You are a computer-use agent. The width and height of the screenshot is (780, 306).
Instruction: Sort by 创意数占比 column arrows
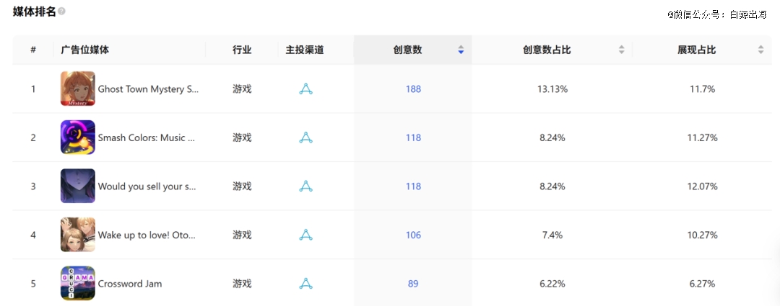coord(621,50)
